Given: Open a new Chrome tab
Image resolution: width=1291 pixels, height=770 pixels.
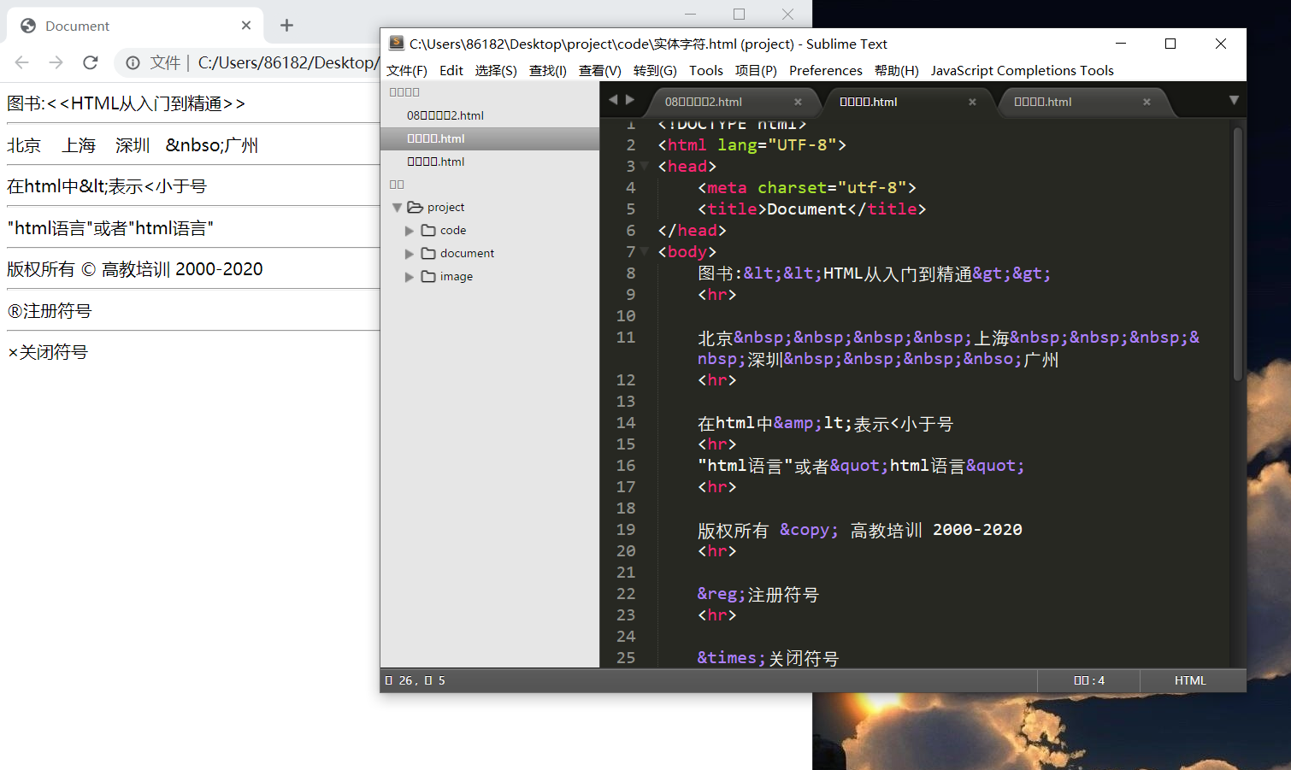Looking at the screenshot, I should pos(286,26).
